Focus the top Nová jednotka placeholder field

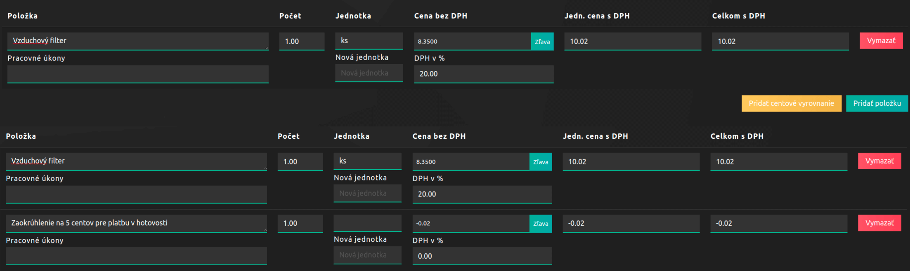click(x=369, y=73)
